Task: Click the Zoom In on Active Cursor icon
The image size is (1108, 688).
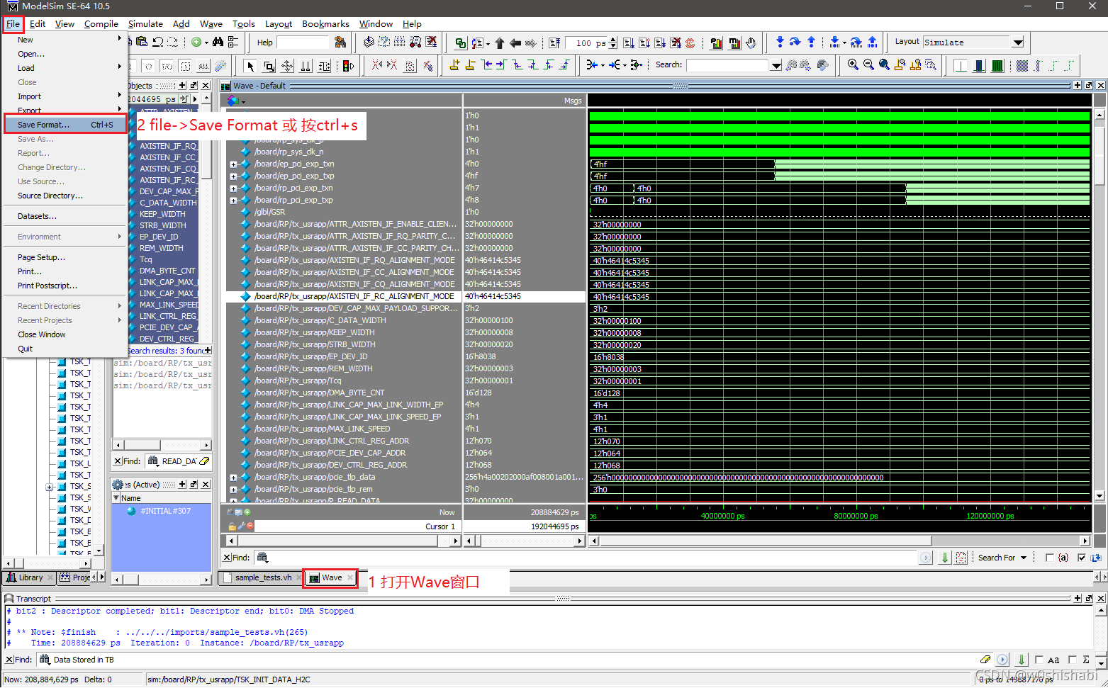Action: click(900, 65)
